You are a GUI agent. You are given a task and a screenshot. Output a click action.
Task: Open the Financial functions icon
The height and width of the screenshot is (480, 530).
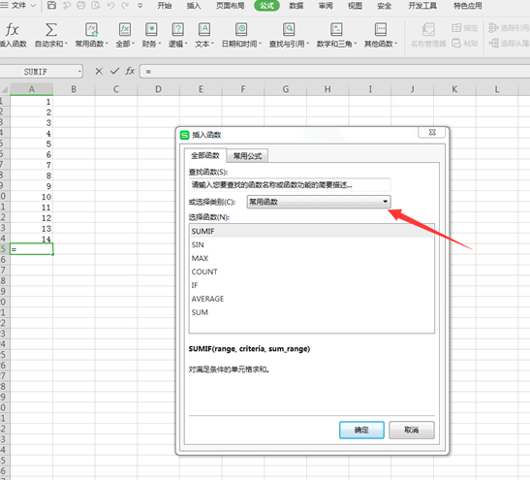tap(151, 30)
